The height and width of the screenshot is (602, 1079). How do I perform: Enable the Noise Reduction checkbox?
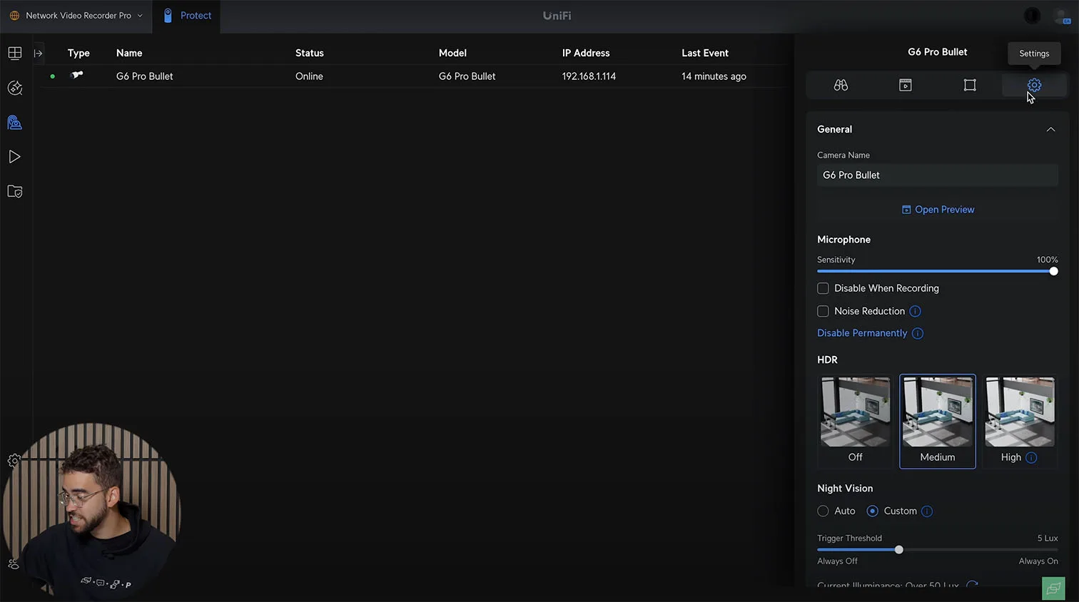[823, 311]
